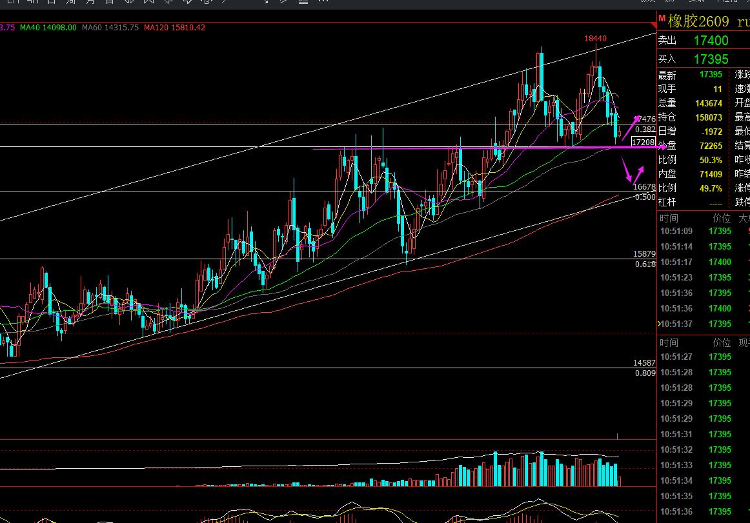The width and height of the screenshot is (750, 523).
Task: Select the tick row at 10:51:32
Action: click(704, 450)
